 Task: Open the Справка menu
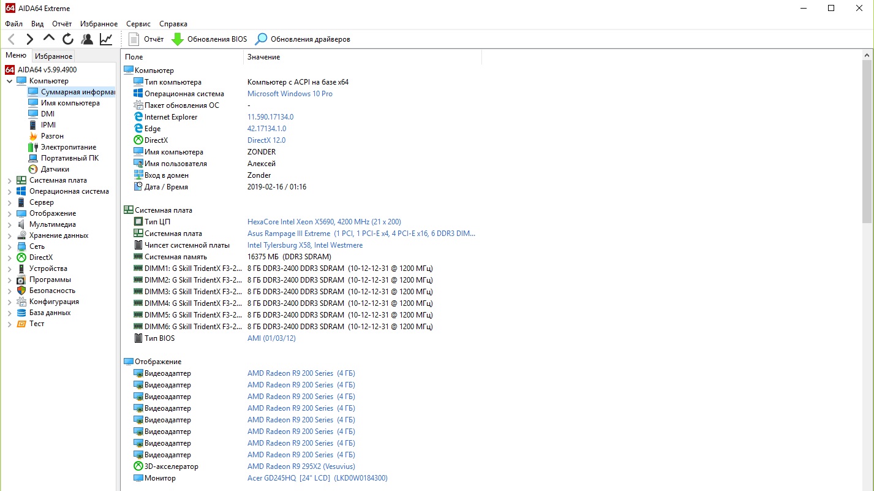[173, 24]
